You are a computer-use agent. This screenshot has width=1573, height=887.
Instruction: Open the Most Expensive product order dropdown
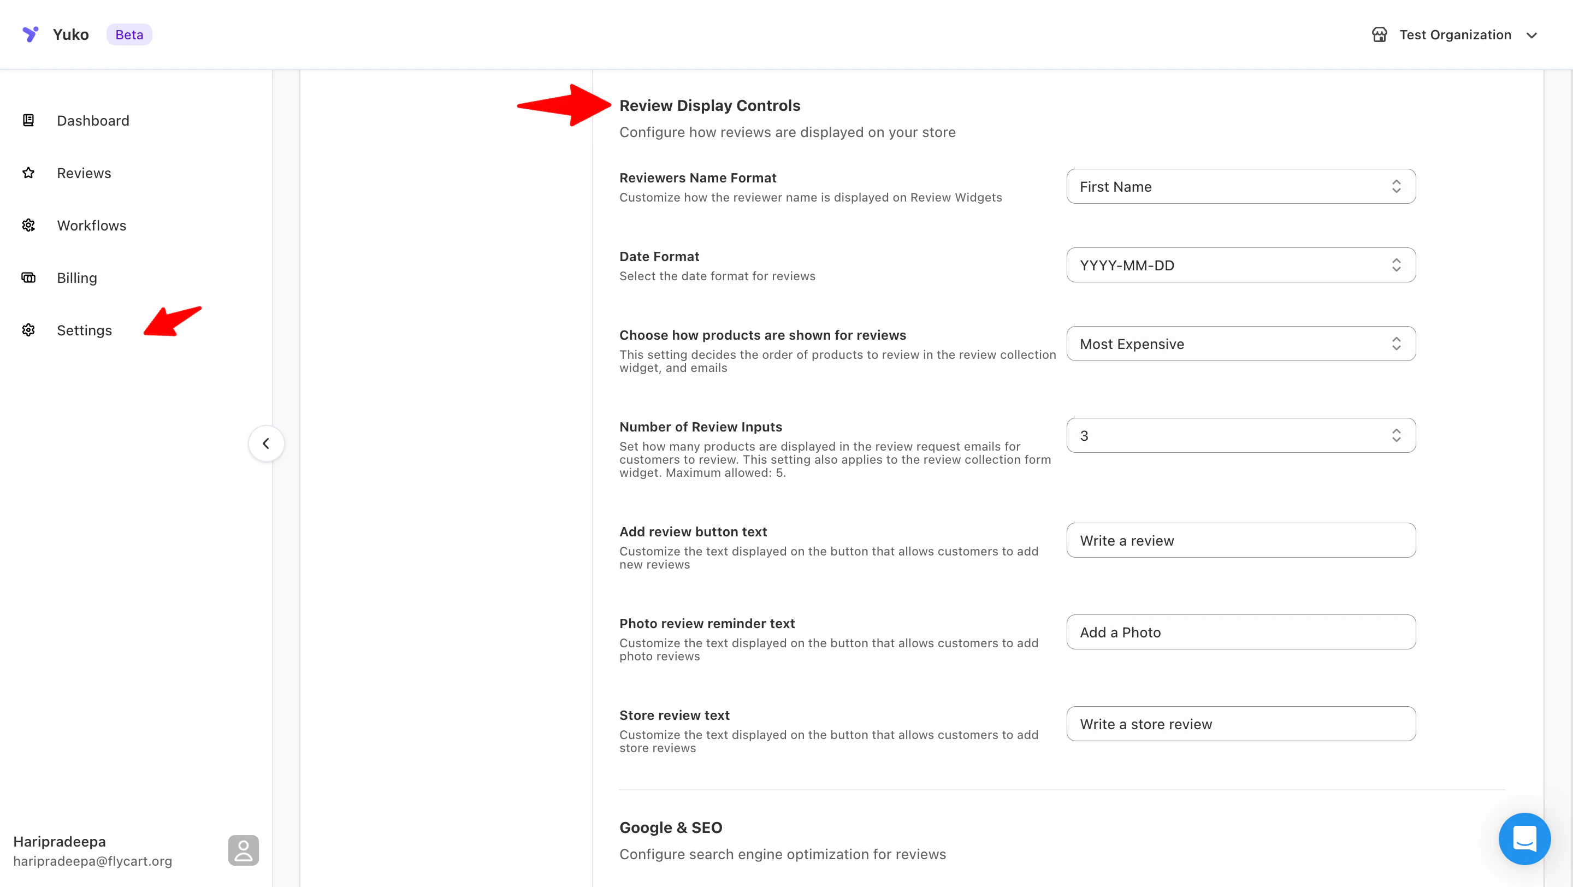(1240, 344)
